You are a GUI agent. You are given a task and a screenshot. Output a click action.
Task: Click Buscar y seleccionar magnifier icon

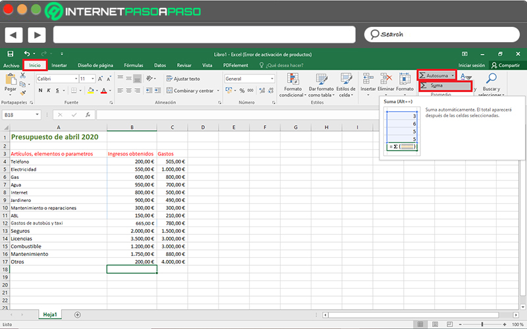tap(491, 78)
